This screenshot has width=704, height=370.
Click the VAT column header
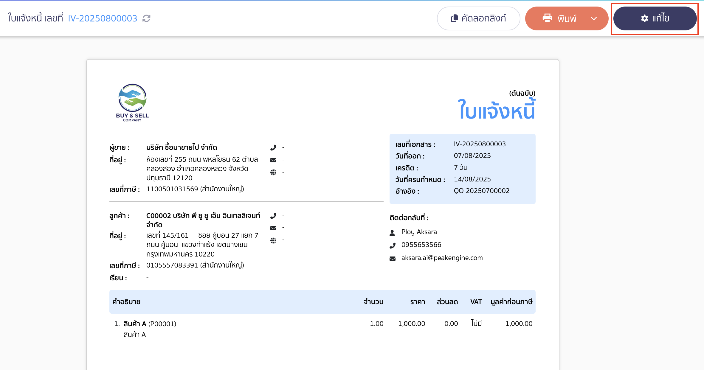[x=476, y=301]
